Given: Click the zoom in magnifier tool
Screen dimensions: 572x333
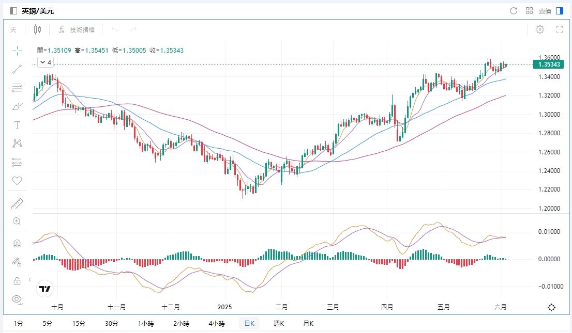Looking at the screenshot, I should [x=17, y=221].
